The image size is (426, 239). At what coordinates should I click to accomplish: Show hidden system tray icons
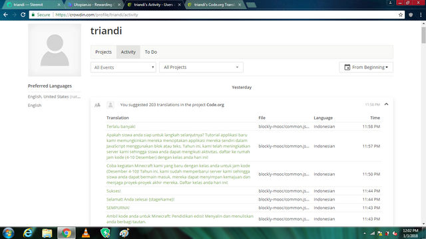[x=364, y=233]
